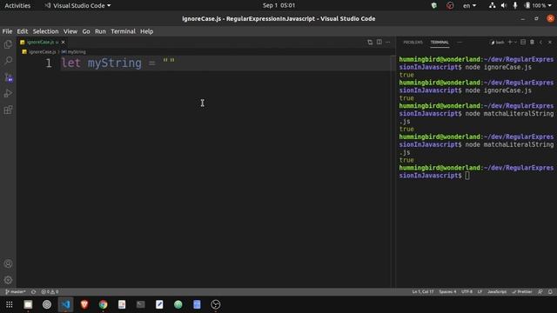Screen dimensions: 557x313
Task: Click Open Changes icon in the editor toolbar
Action: (370, 43)
